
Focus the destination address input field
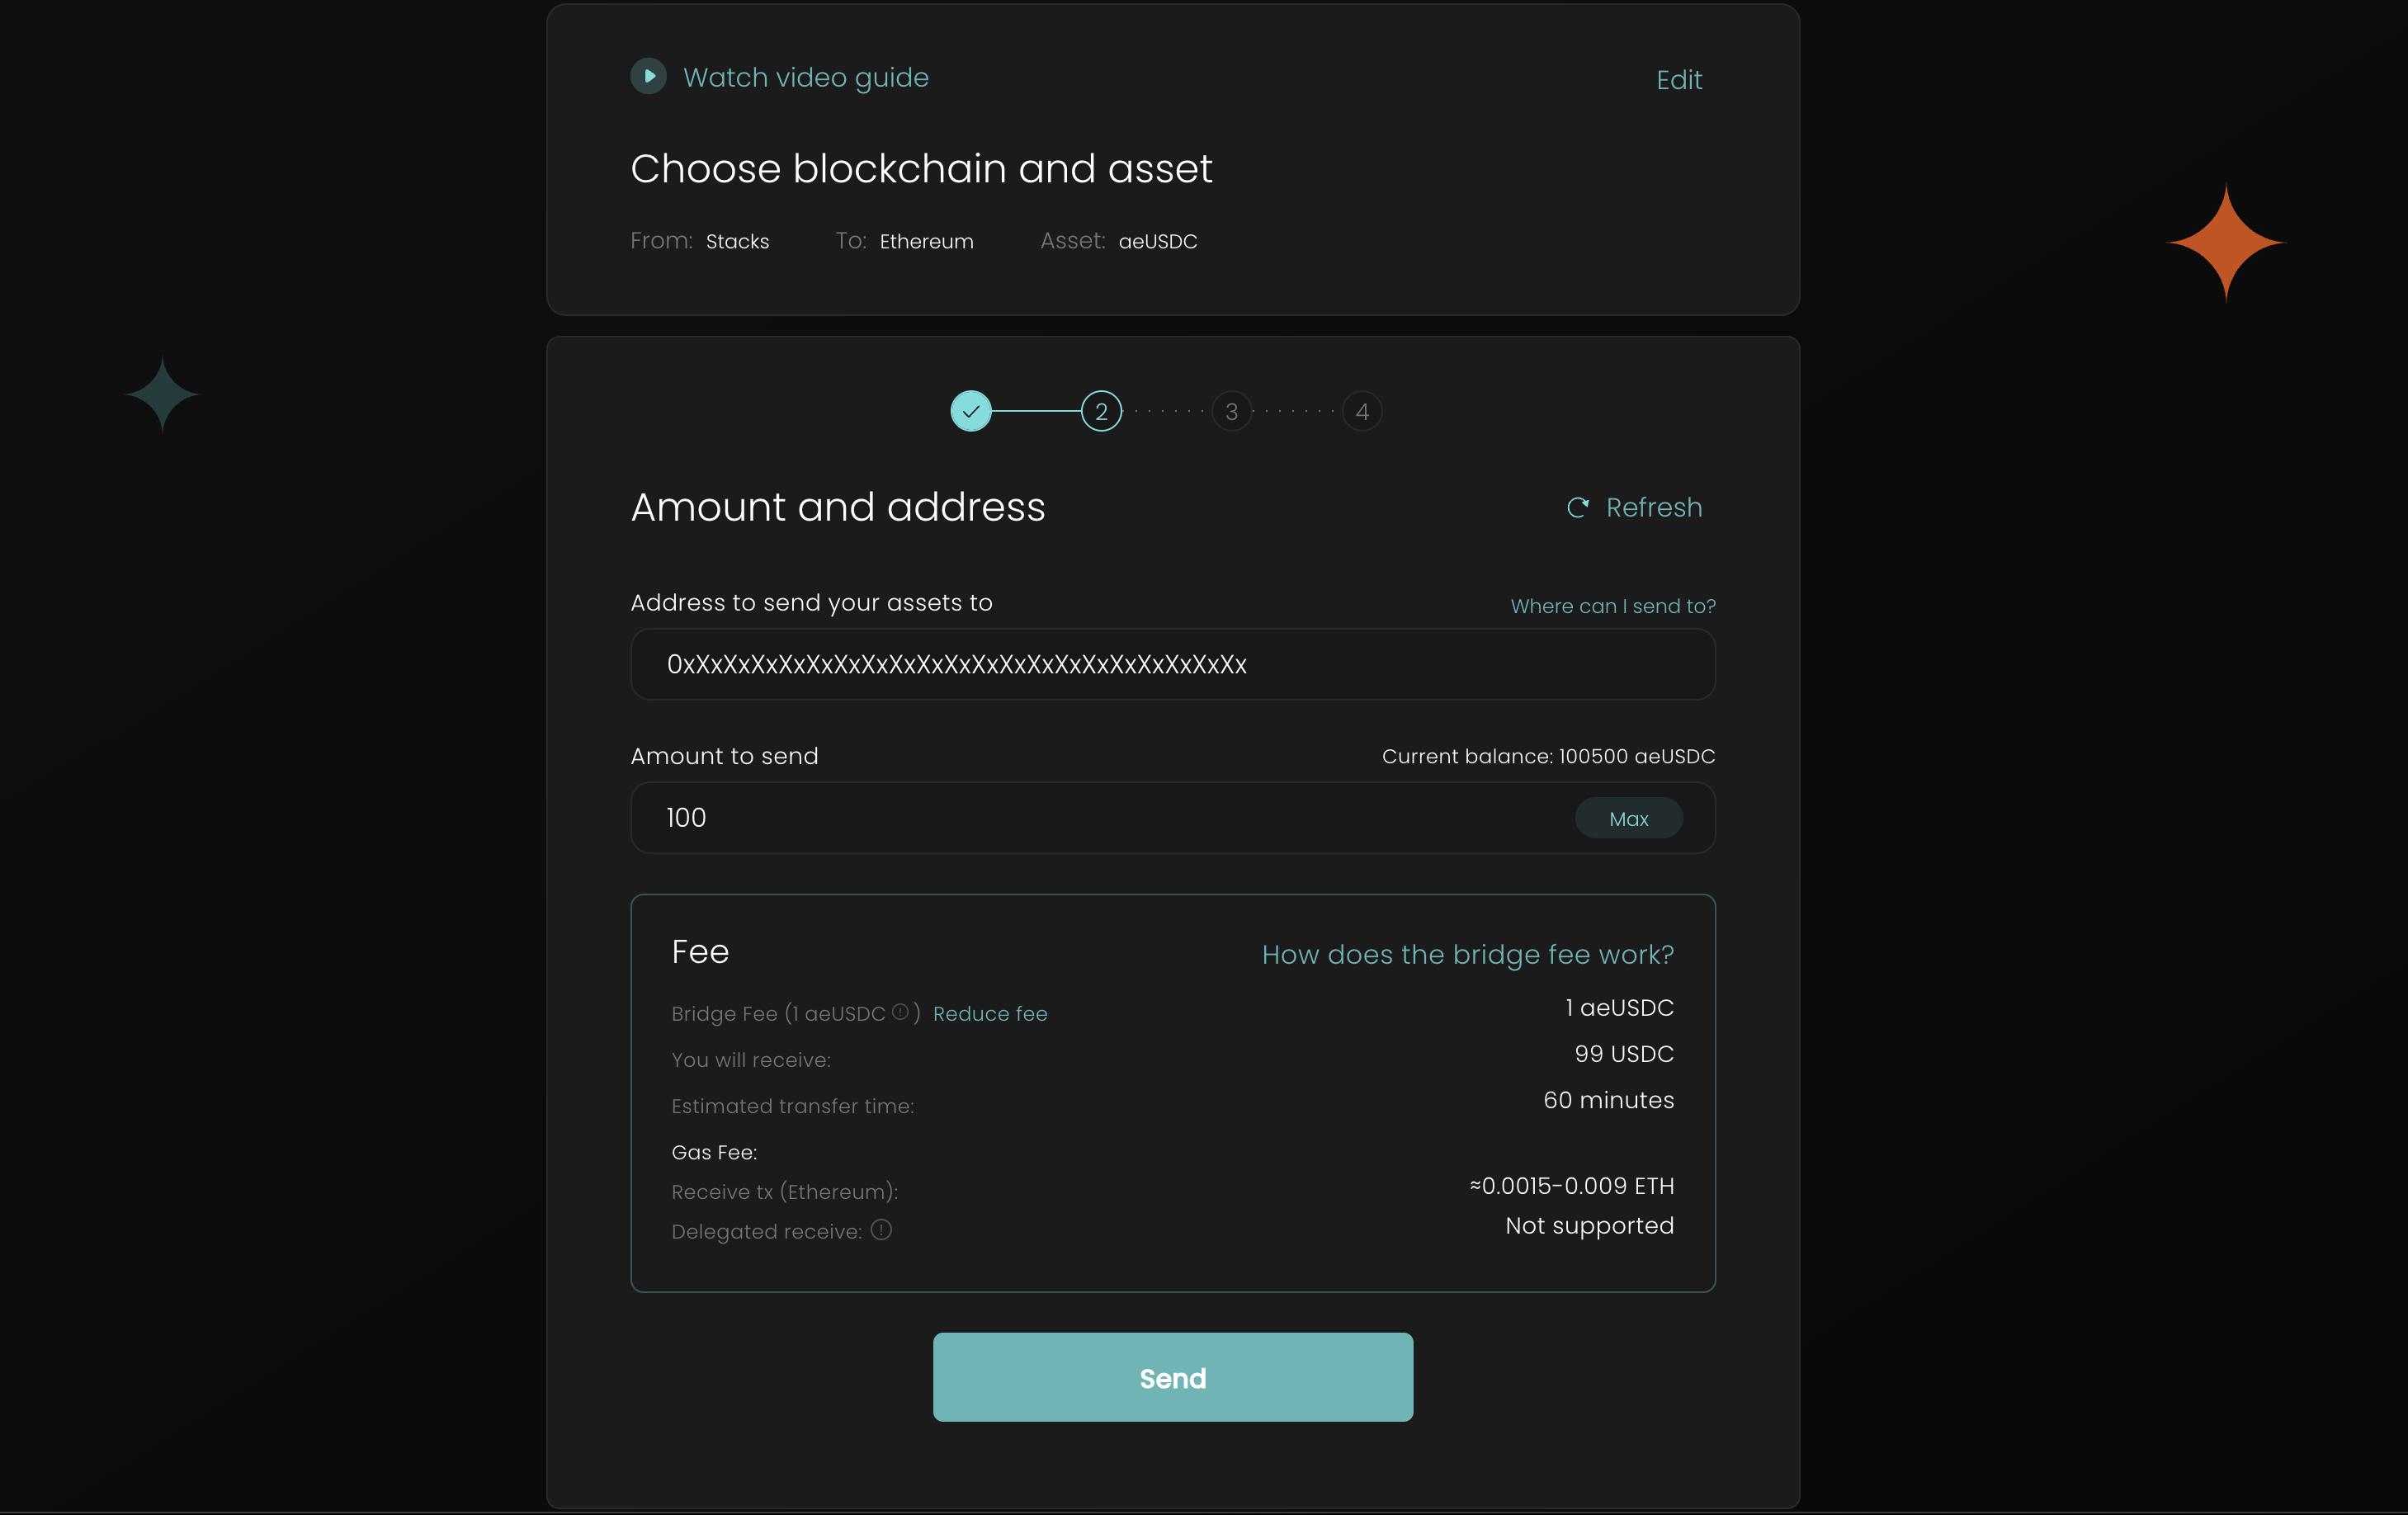coord(1173,665)
